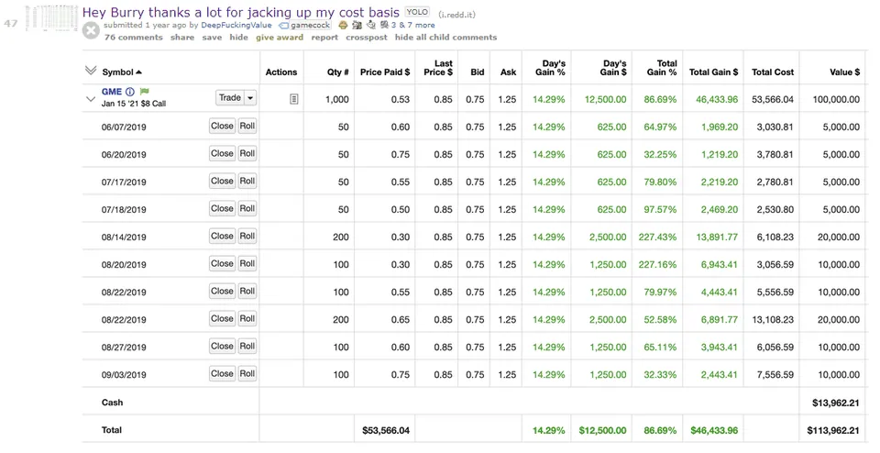The width and height of the screenshot is (880, 453).
Task: Open the notes icon in GME Actions
Action: pos(293,99)
